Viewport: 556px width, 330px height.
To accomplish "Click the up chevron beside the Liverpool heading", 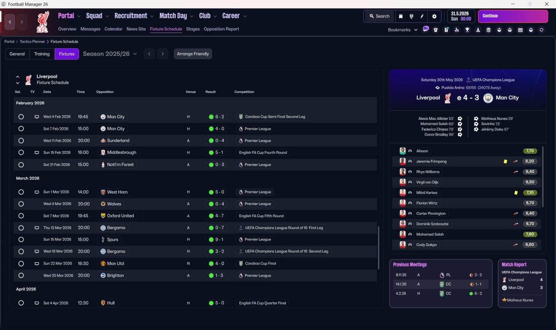I will tap(18, 77).
